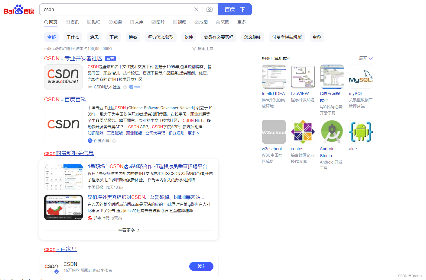Expand news with 查看更多
The width and height of the screenshot is (426, 280).
tap(129, 230)
